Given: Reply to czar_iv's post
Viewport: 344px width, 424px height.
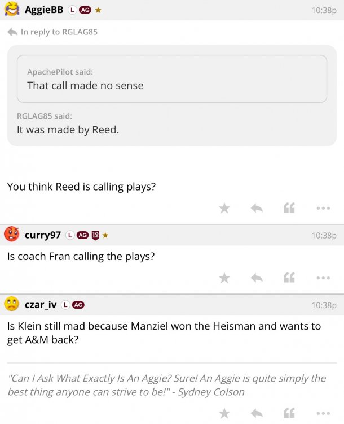Looking at the screenshot, I should 257,413.
